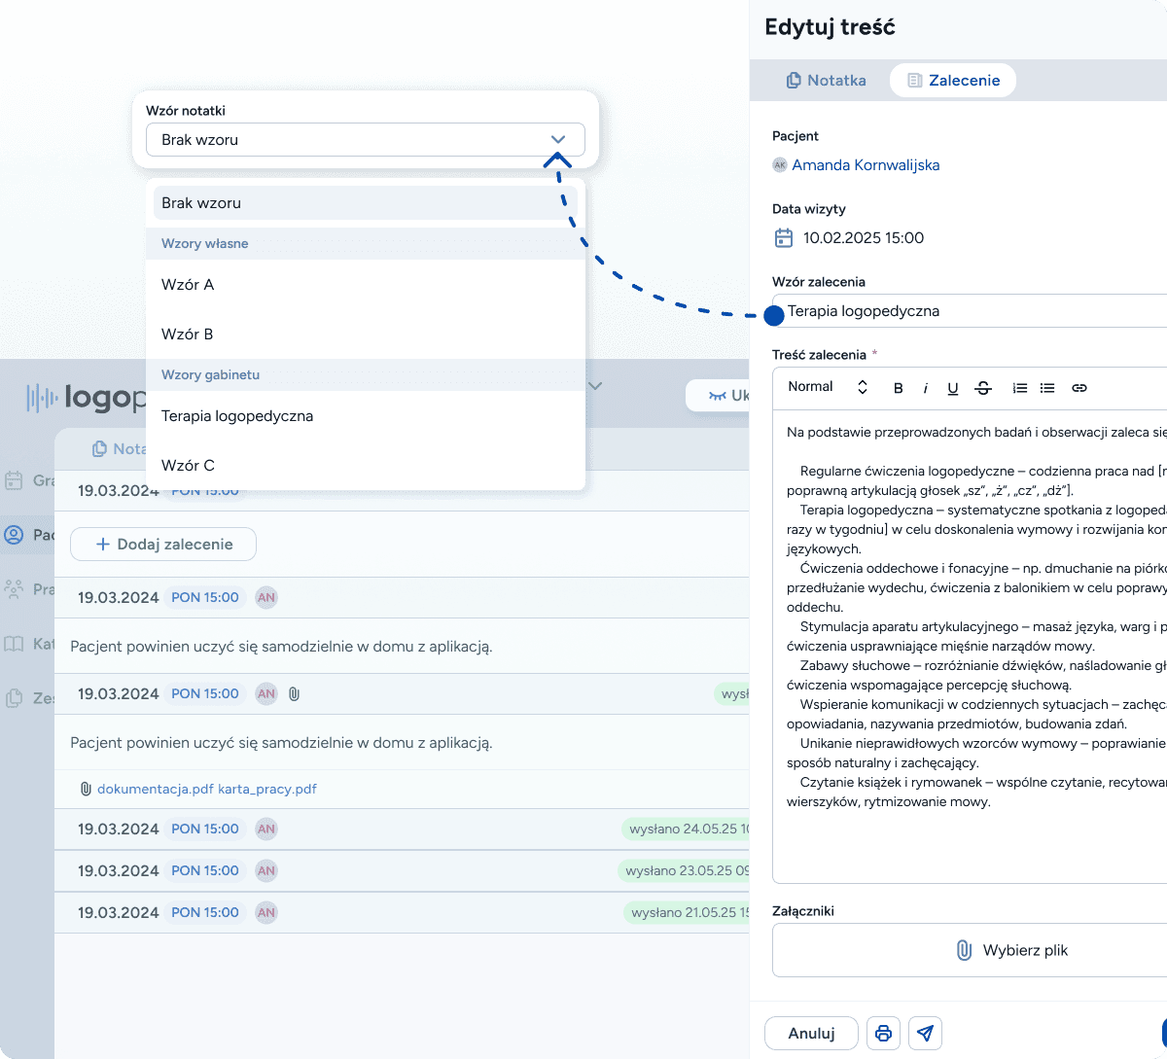Click the print icon button

(x=883, y=1033)
